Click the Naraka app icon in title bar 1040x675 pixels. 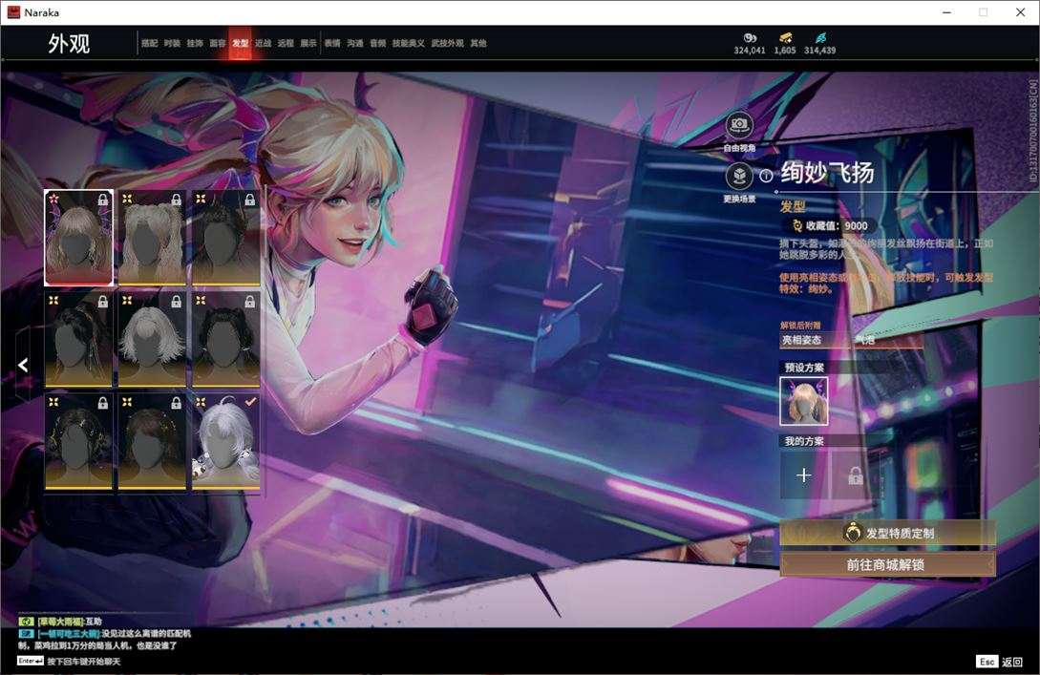tap(13, 12)
